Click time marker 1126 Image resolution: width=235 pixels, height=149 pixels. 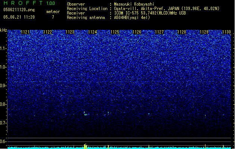pos(137,32)
